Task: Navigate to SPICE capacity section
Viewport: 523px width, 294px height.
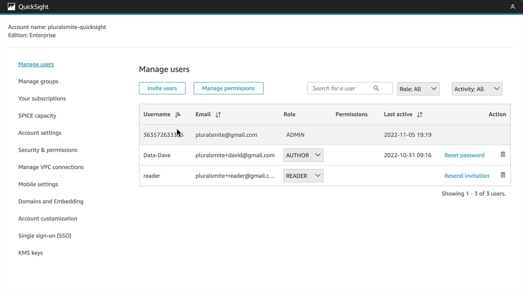Action: tap(37, 116)
